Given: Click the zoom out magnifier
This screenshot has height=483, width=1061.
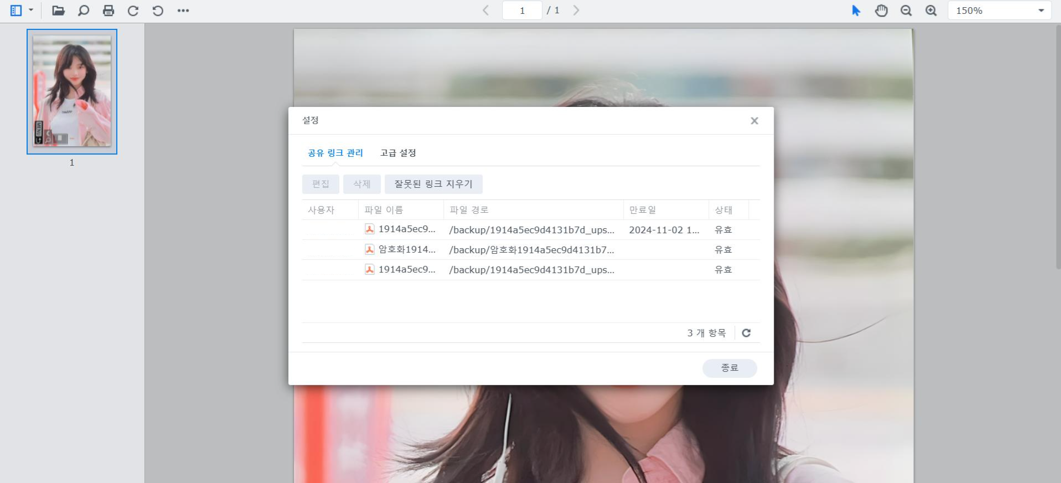Looking at the screenshot, I should 906,11.
